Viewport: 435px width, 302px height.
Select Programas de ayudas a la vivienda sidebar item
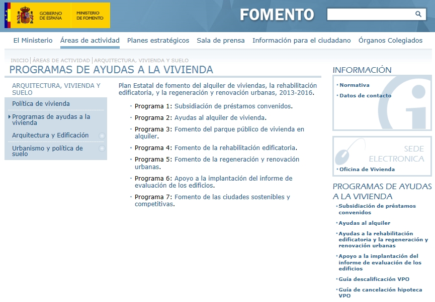(x=51, y=119)
